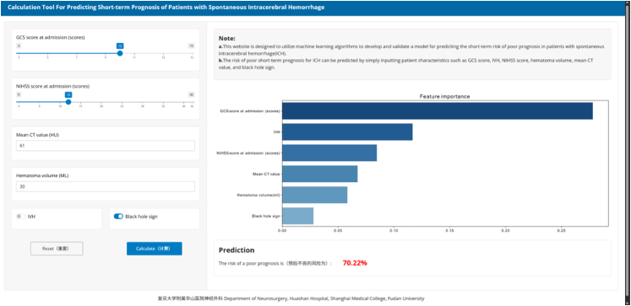Screen dimensions: 631x306
Task: Click the Black hole sign chart bar
Action: (298, 216)
